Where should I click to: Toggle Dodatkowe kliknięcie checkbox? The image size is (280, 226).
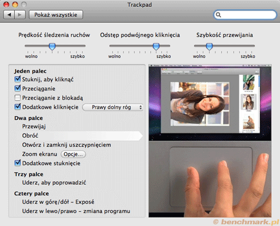18,107
